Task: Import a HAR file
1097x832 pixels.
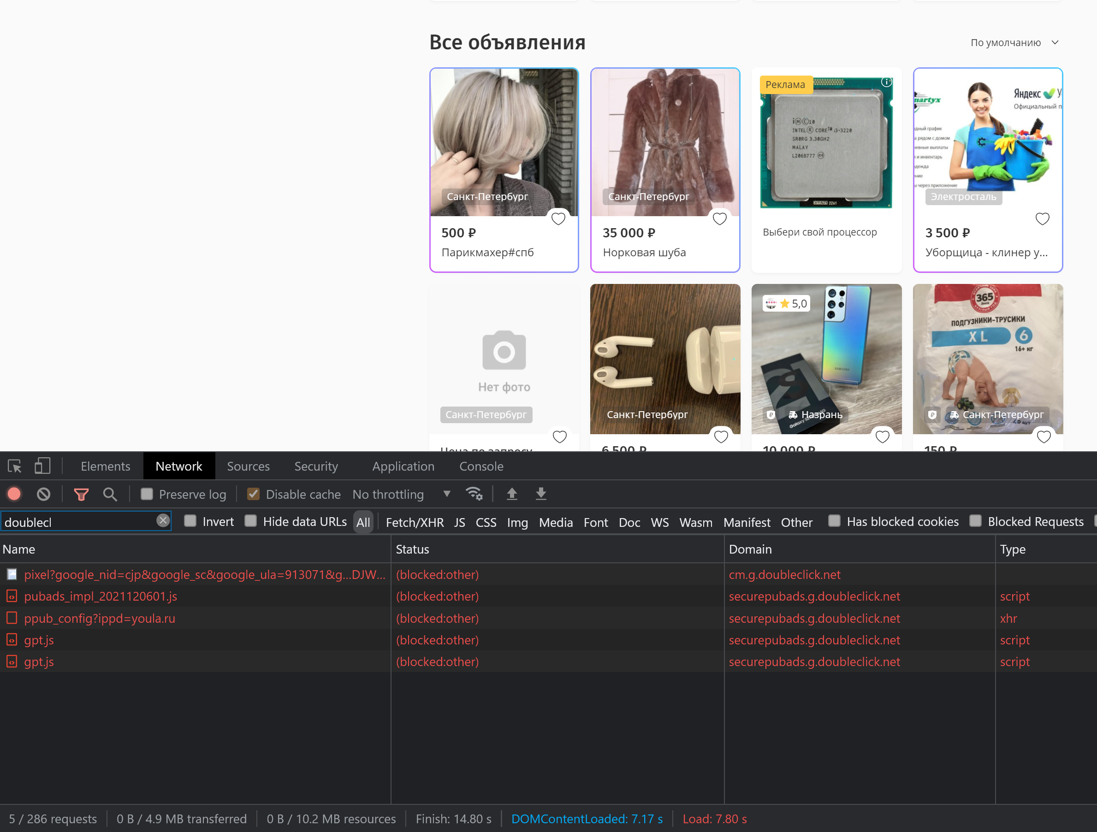Action: click(x=512, y=494)
